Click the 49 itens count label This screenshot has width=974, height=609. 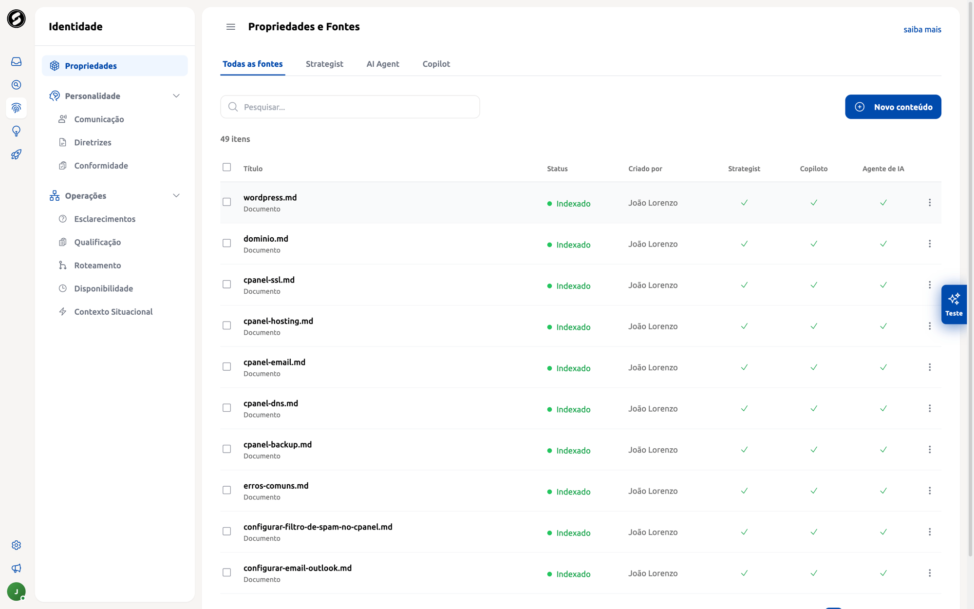tap(235, 139)
